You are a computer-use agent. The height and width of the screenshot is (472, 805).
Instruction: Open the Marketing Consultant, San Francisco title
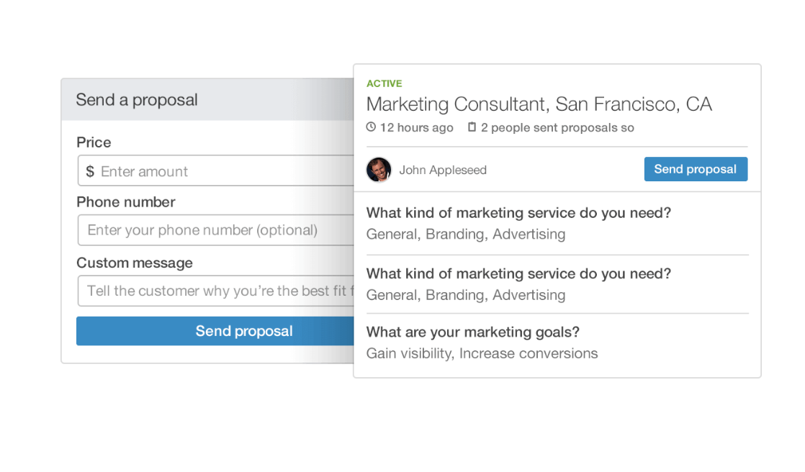(x=539, y=104)
